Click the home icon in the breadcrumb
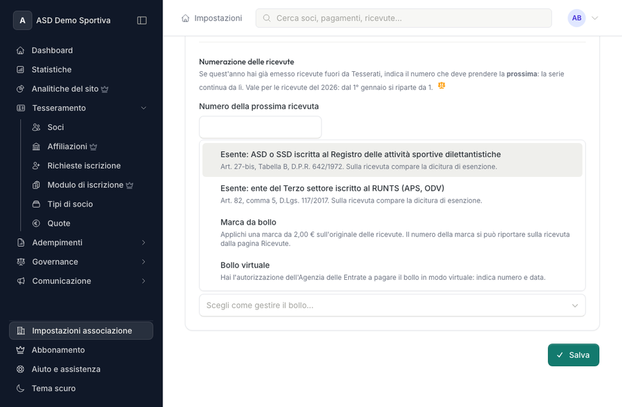Screen dimensions: 622x407 click(x=185, y=18)
